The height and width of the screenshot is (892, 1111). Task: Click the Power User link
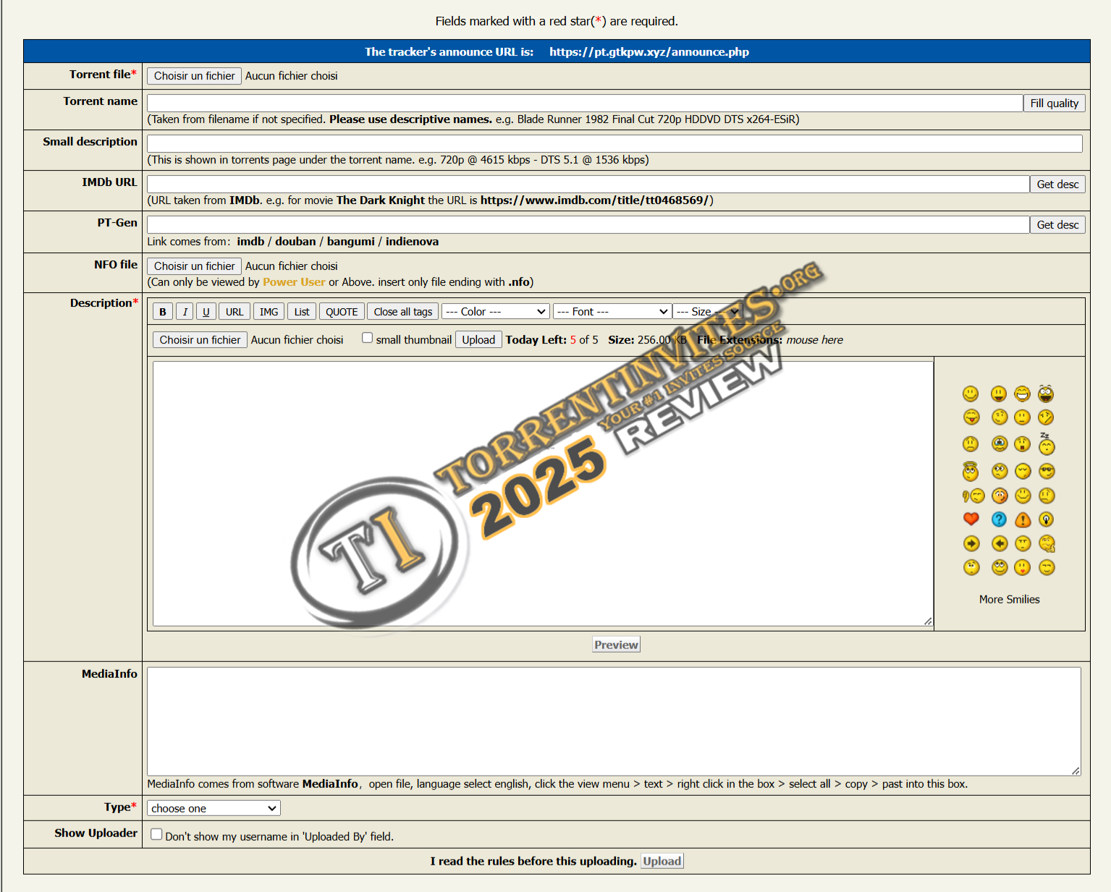pos(294,282)
